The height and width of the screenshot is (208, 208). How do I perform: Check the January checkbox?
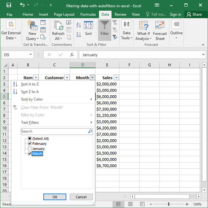[x=30, y=149]
